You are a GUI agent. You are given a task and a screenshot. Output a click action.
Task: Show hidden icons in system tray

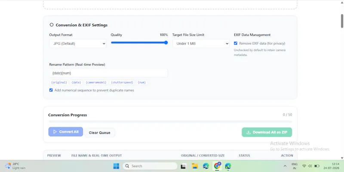coord(285,166)
